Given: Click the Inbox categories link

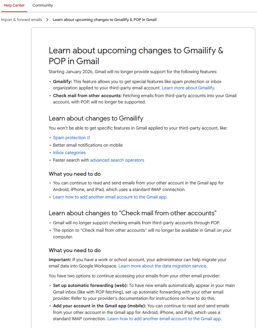Looking at the screenshot, I should pos(69,152).
